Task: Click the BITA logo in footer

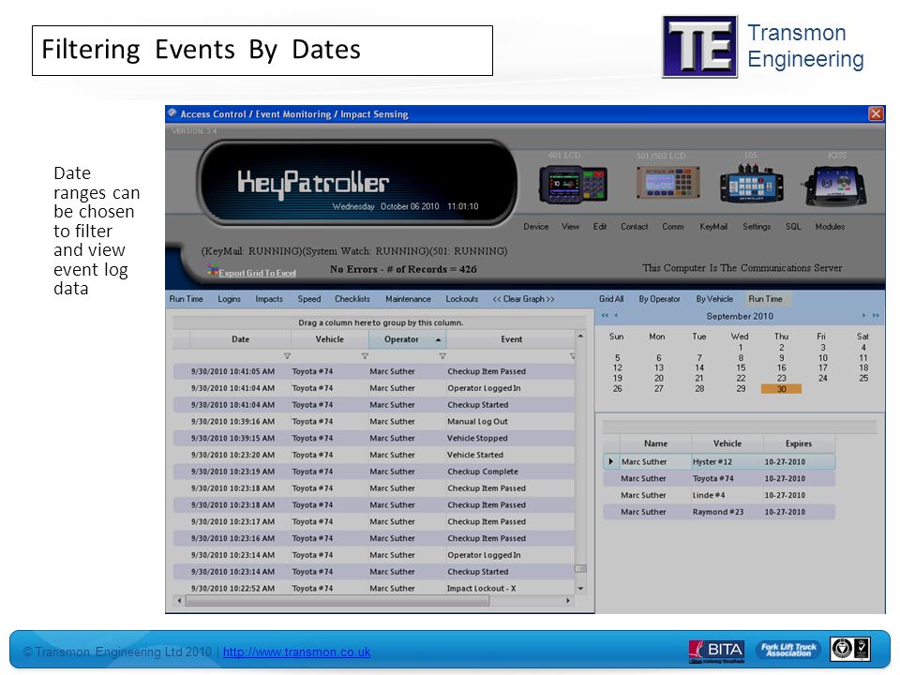Action: [717, 651]
